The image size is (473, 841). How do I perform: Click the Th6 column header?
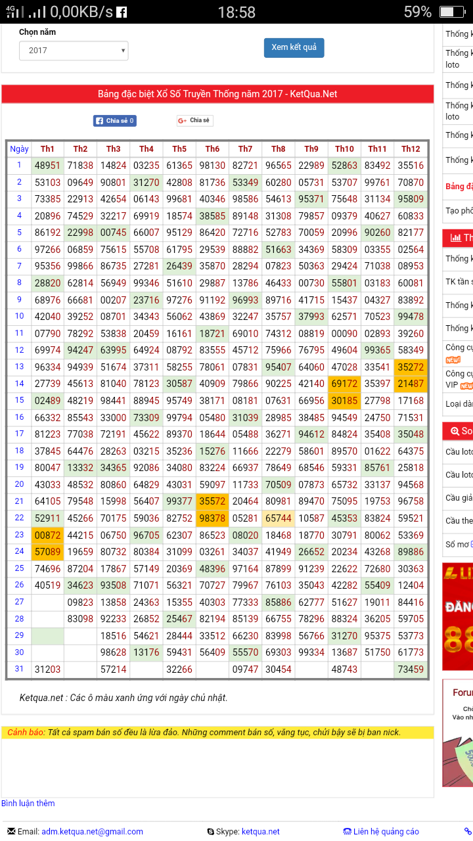212,149
